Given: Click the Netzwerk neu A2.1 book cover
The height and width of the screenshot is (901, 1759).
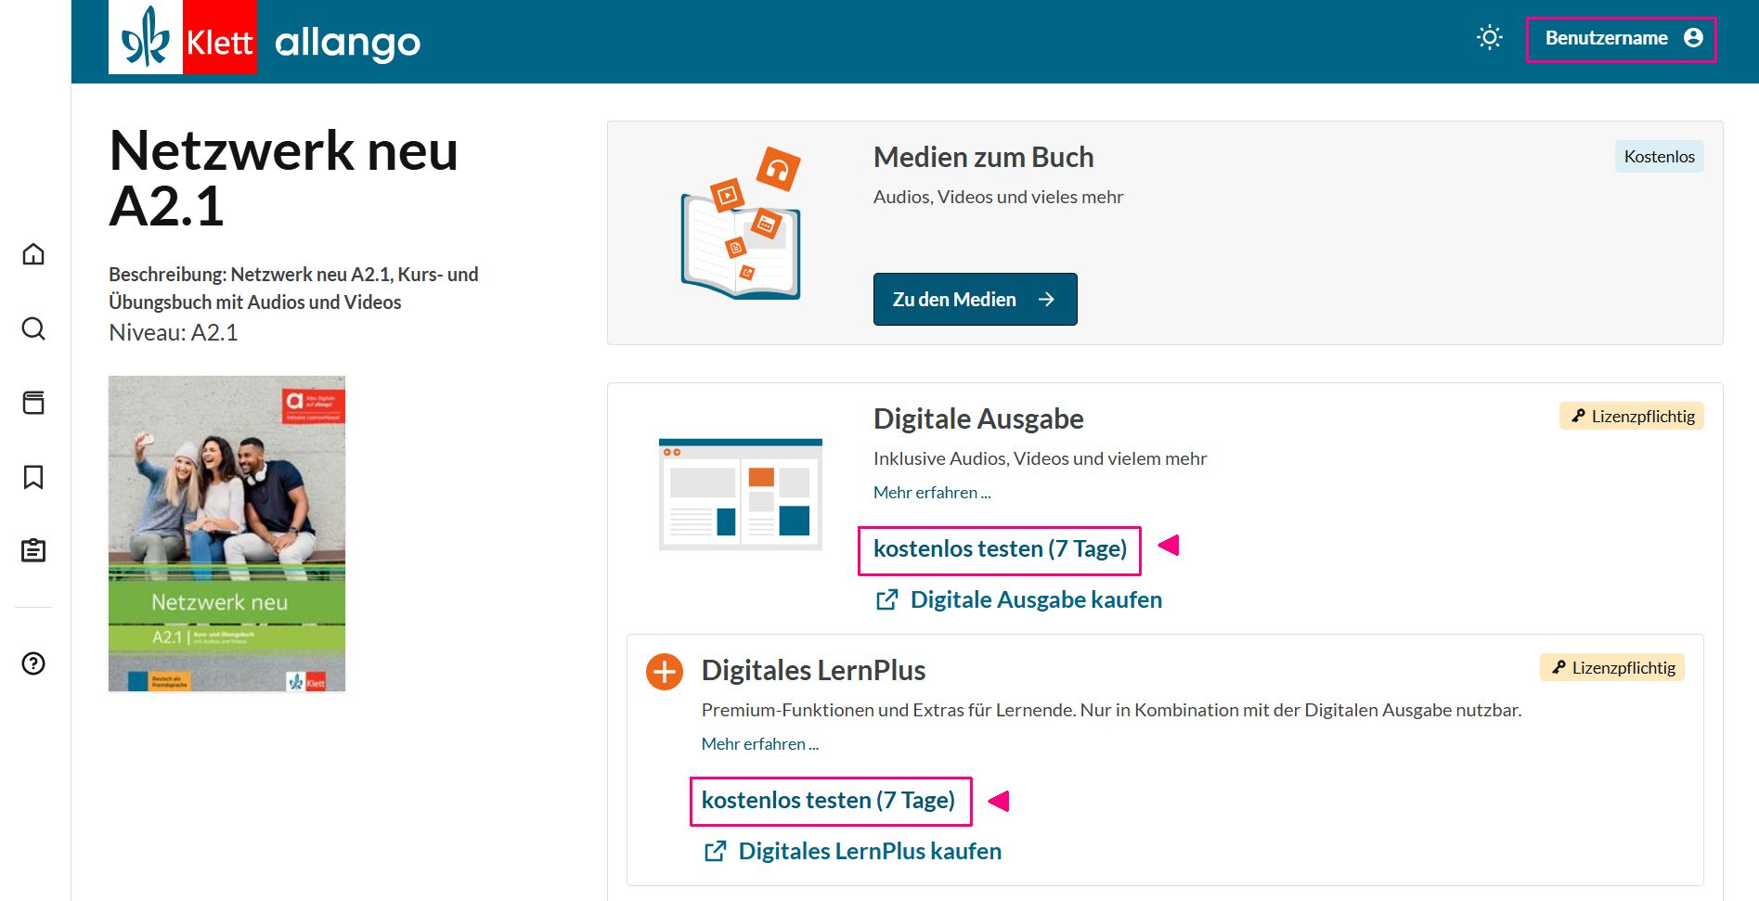Looking at the screenshot, I should [226, 534].
